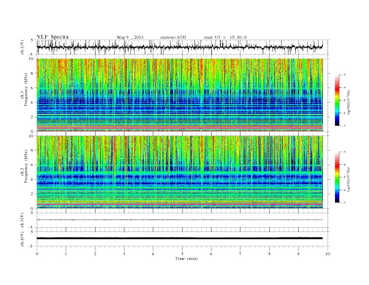This screenshot has width=369, height=285.
Task: Click the ch.2 PSD colorbar
Action: [337, 177]
